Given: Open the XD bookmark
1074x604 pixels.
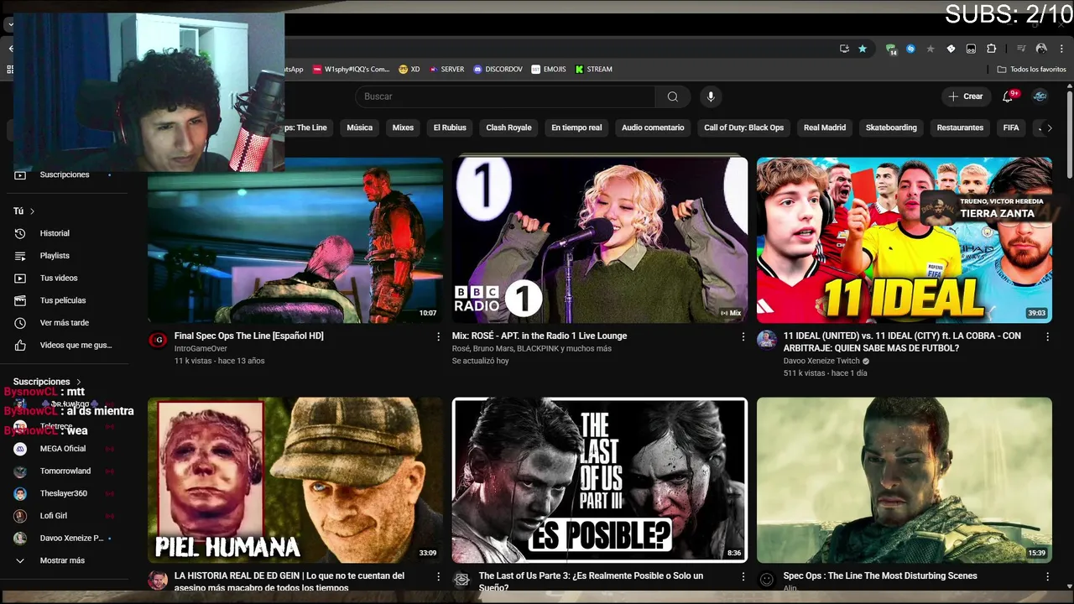Looking at the screenshot, I should (409, 70).
